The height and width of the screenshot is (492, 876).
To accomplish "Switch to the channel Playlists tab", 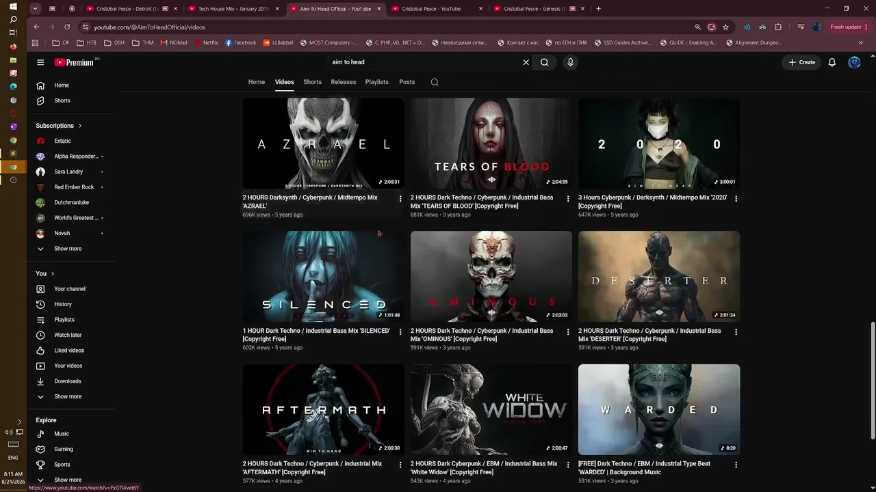I will [377, 82].
